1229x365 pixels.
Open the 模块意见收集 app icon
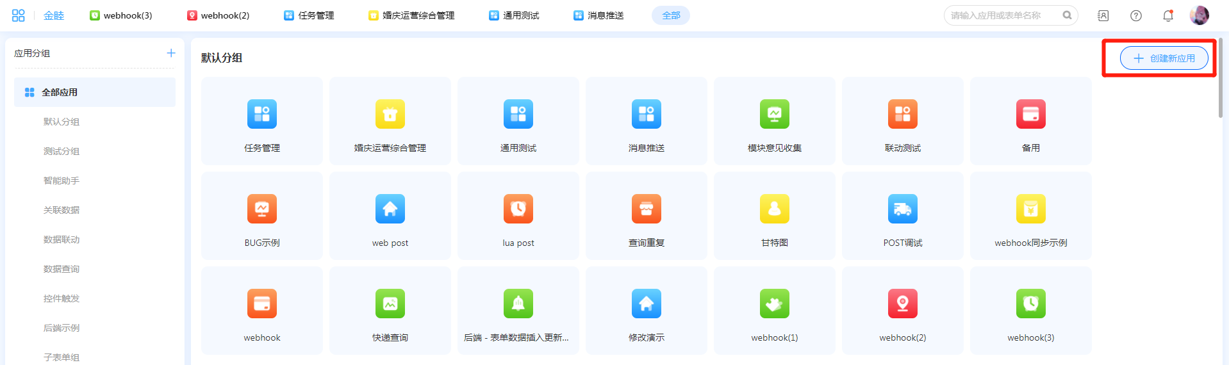(774, 115)
